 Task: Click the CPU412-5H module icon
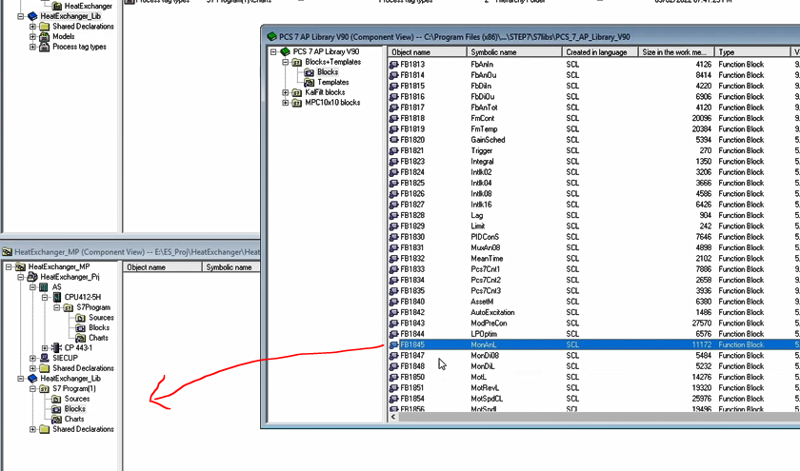point(56,297)
